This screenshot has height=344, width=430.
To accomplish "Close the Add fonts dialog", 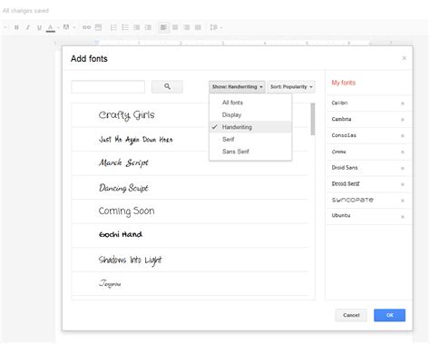I will (x=404, y=58).
